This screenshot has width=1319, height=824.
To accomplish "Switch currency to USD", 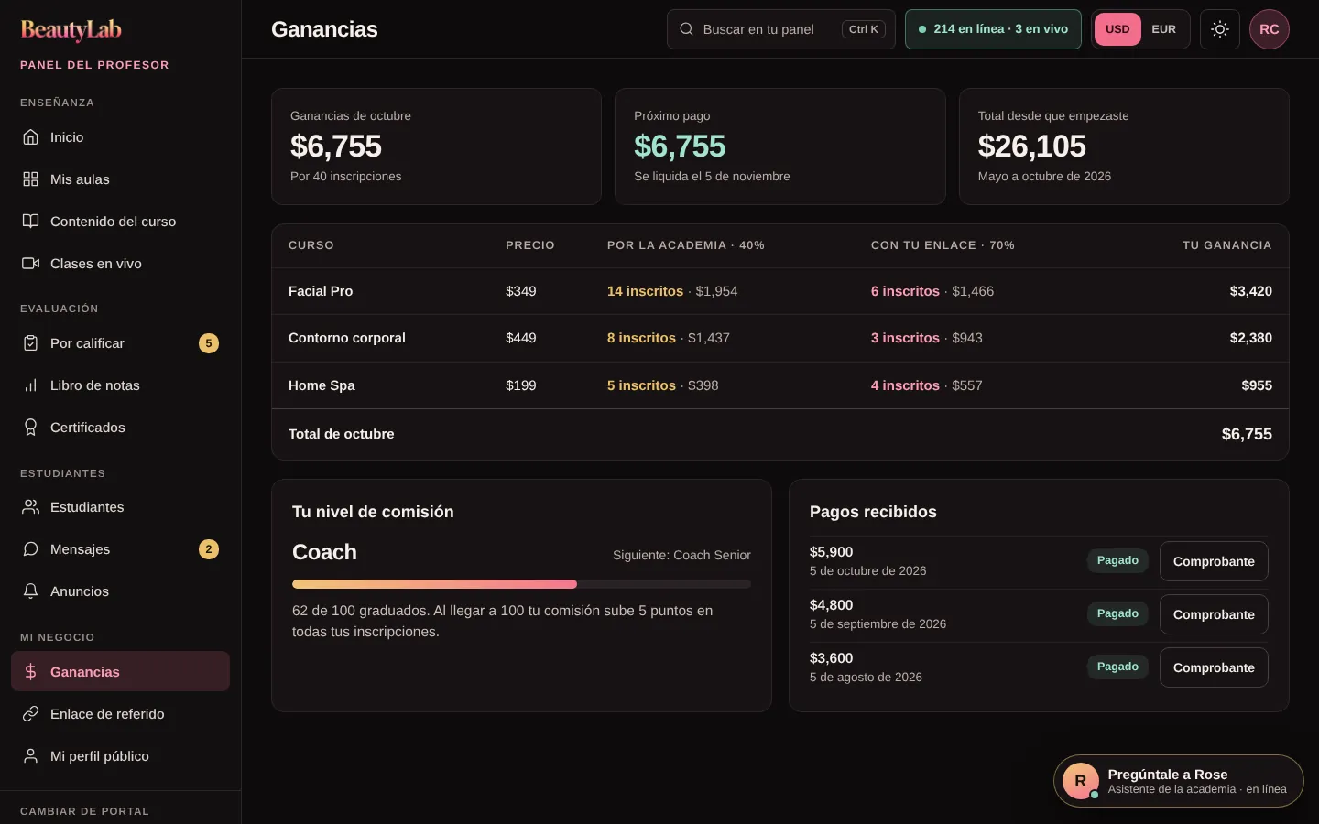I will point(1117,29).
